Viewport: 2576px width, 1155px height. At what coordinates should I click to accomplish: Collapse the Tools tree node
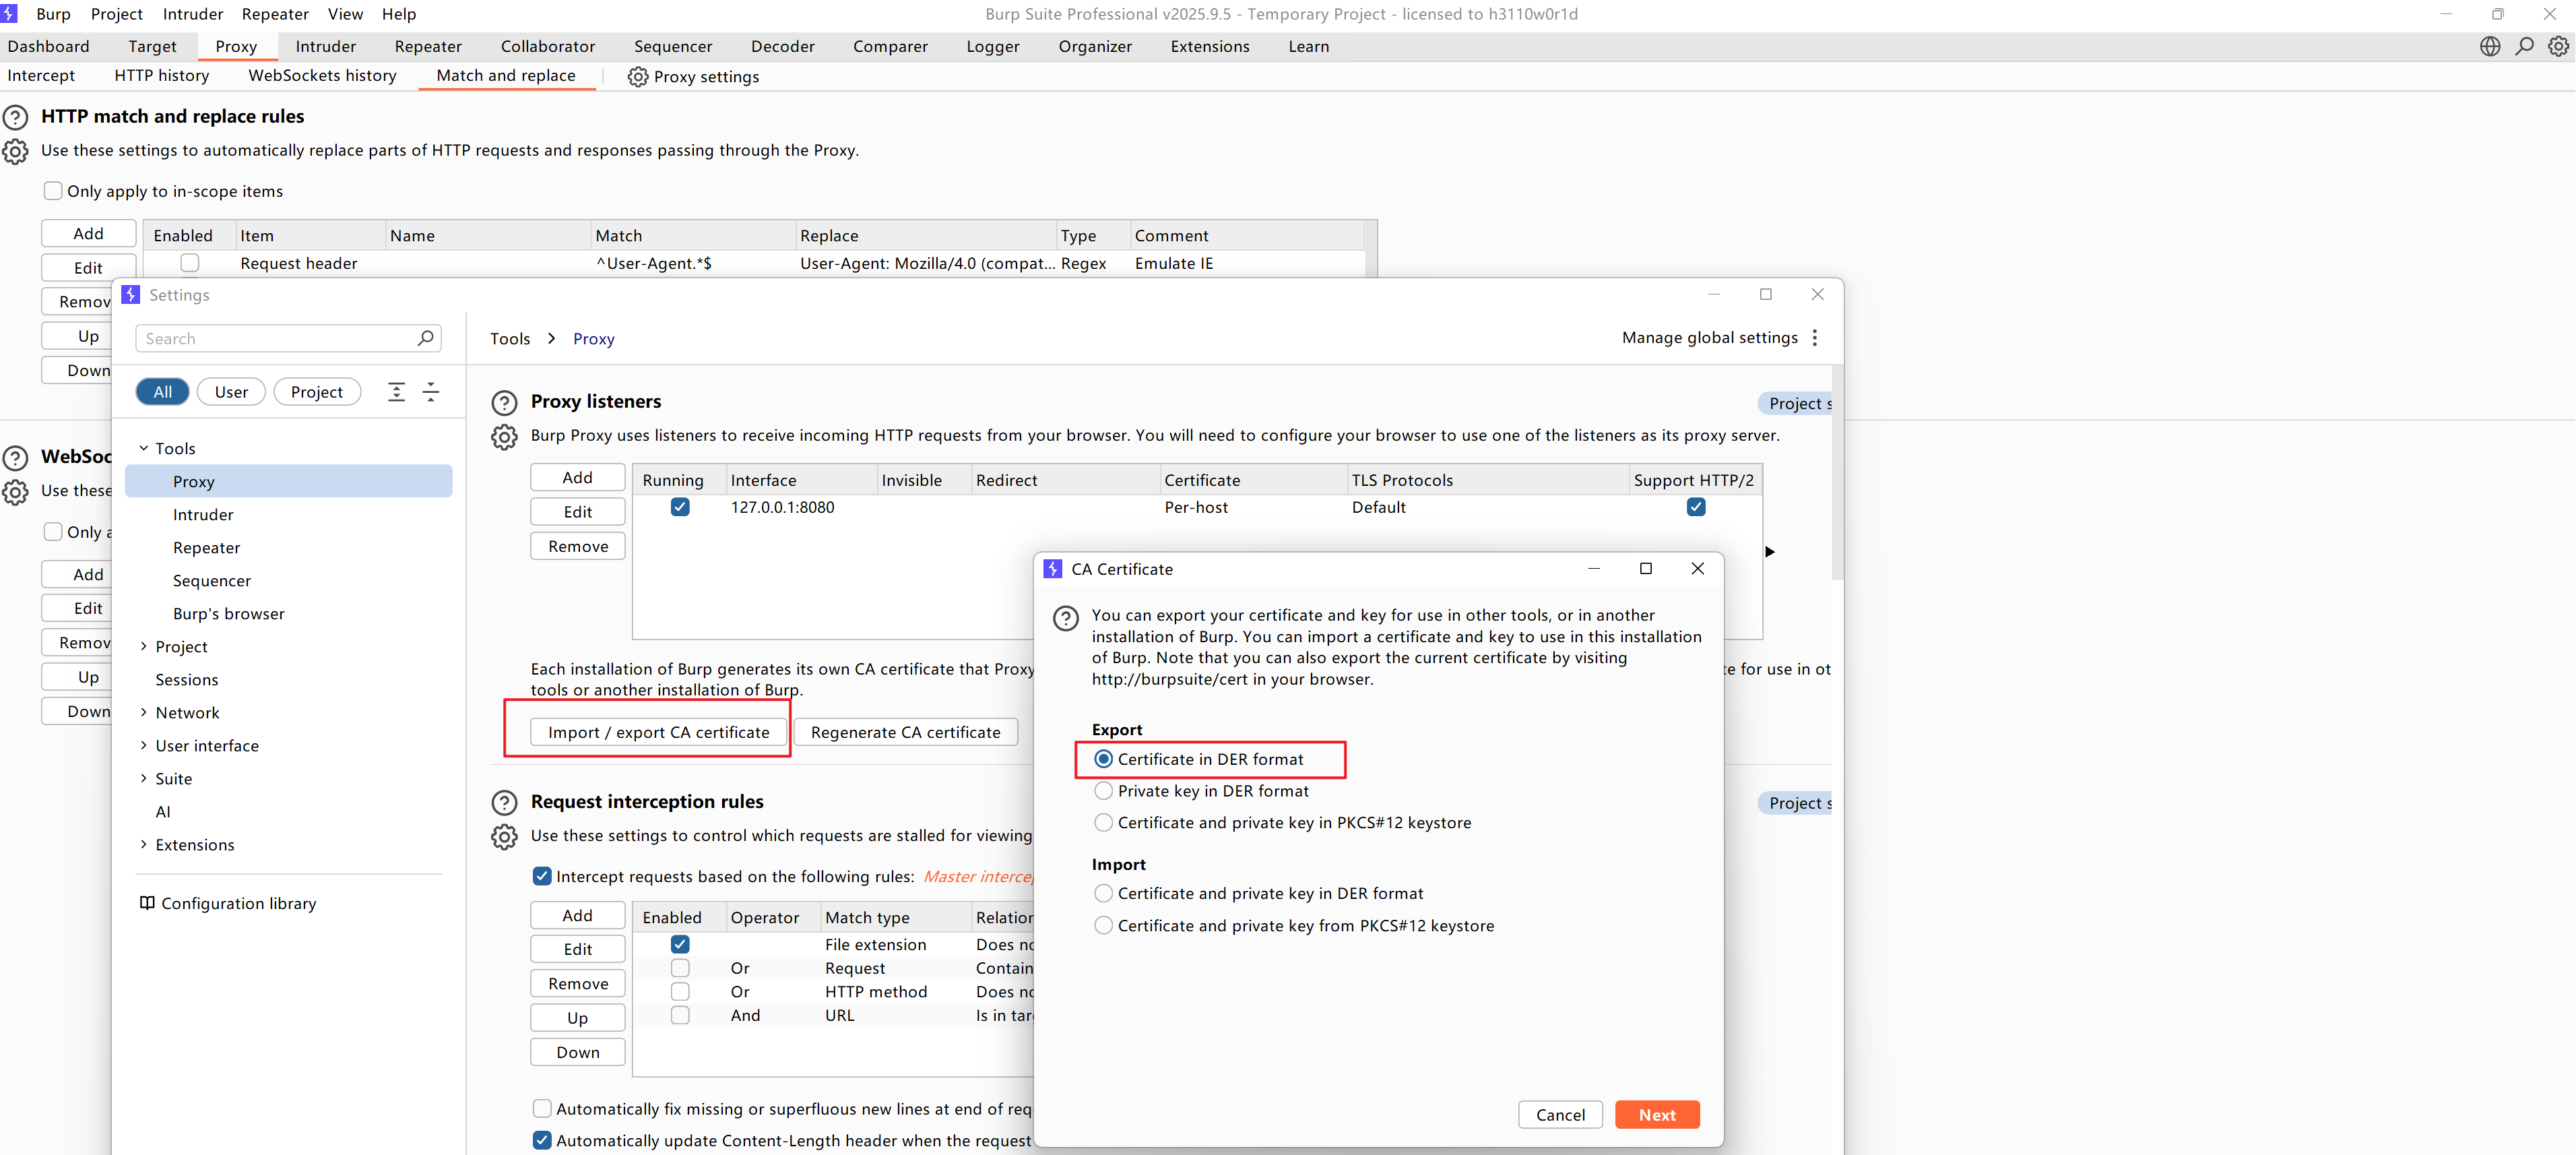click(144, 449)
